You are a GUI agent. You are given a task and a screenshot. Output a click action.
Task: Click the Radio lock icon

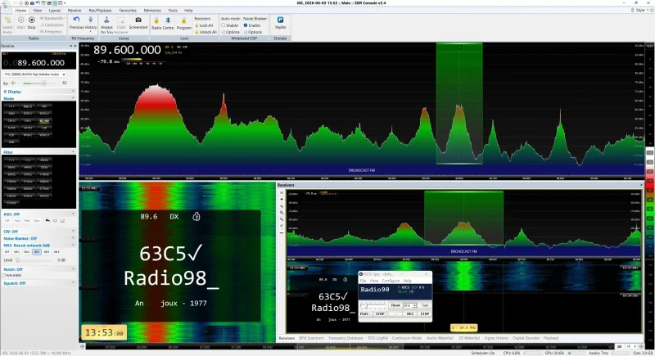coord(156,20)
